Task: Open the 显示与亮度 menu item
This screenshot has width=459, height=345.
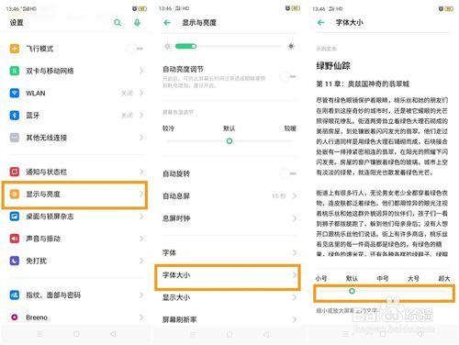Action: pyautogui.click(x=74, y=195)
